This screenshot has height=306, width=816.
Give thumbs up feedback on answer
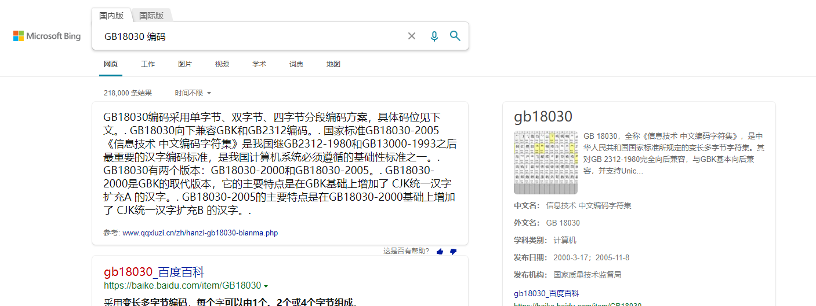tap(440, 251)
